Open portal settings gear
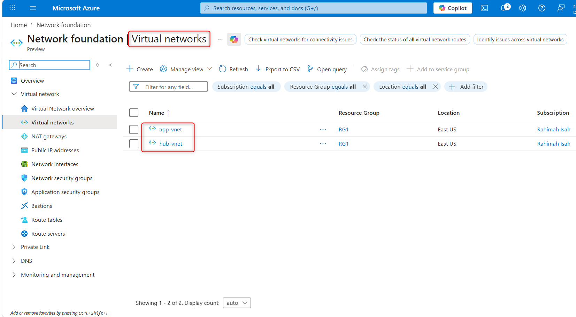576x317 pixels. [x=523, y=8]
